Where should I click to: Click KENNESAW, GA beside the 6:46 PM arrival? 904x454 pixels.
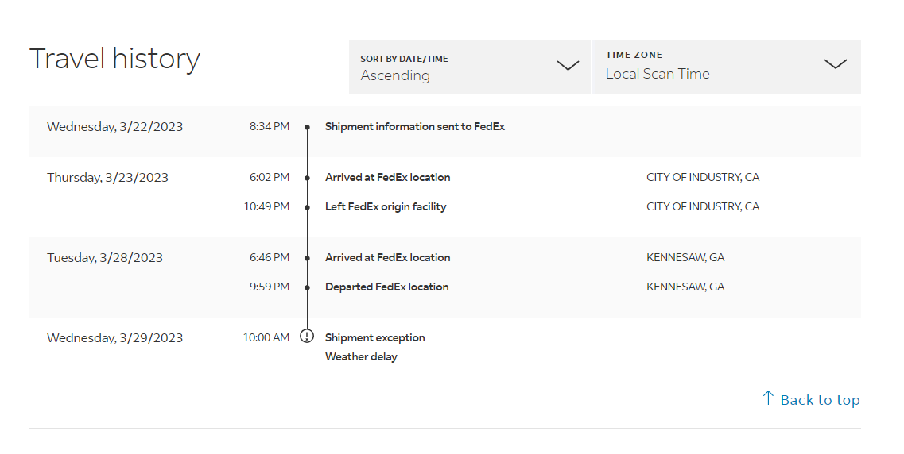coord(685,257)
